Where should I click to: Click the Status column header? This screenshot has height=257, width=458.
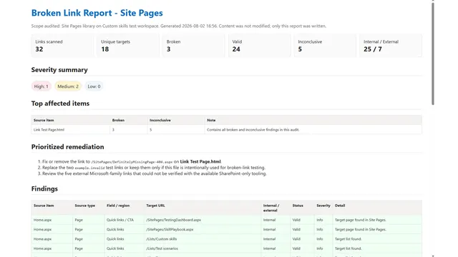(x=298, y=206)
